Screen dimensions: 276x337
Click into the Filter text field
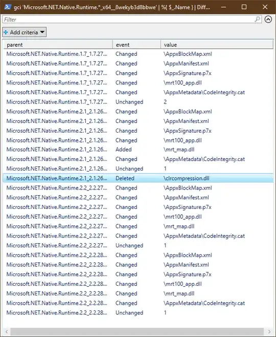(129, 19)
